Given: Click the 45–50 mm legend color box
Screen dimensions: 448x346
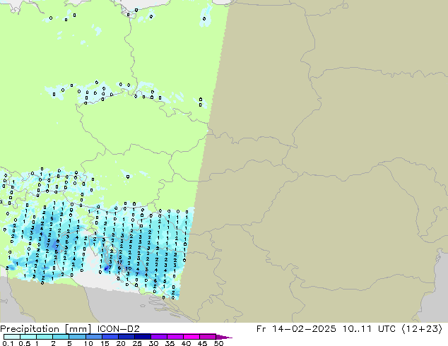Looking at the screenshot, I should 208,337.
